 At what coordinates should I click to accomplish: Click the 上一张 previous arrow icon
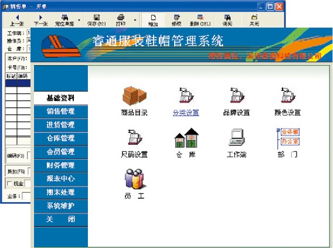click(x=18, y=18)
